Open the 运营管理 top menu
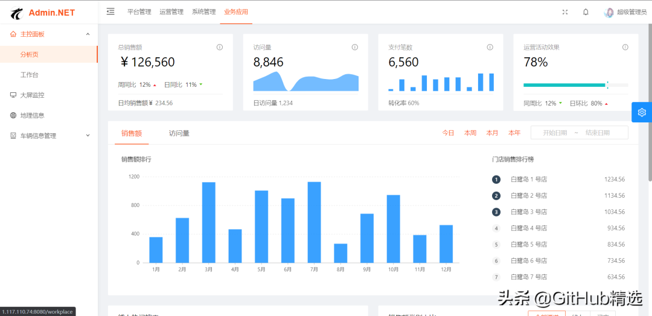 tap(171, 12)
